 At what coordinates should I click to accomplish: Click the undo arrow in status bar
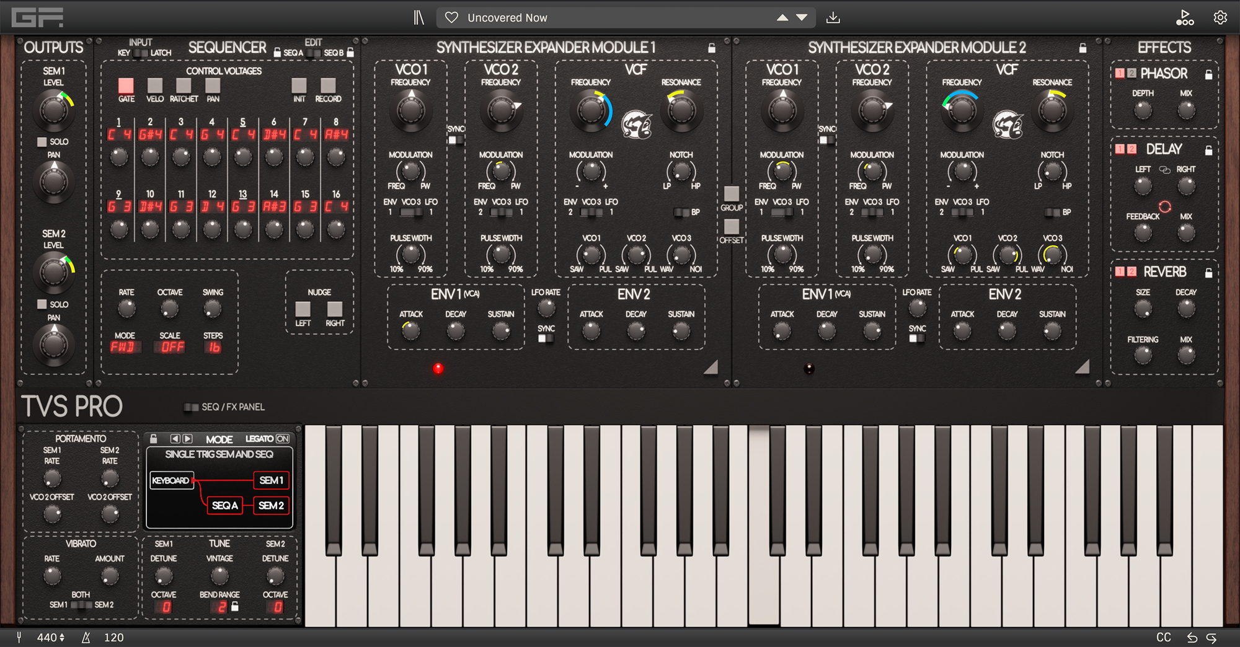[1193, 637]
